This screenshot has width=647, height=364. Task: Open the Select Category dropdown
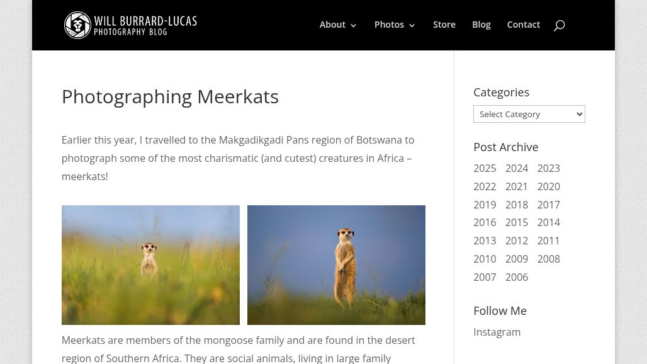tap(529, 114)
